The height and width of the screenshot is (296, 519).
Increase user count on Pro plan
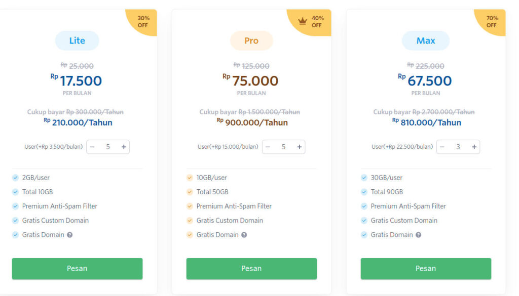300,147
